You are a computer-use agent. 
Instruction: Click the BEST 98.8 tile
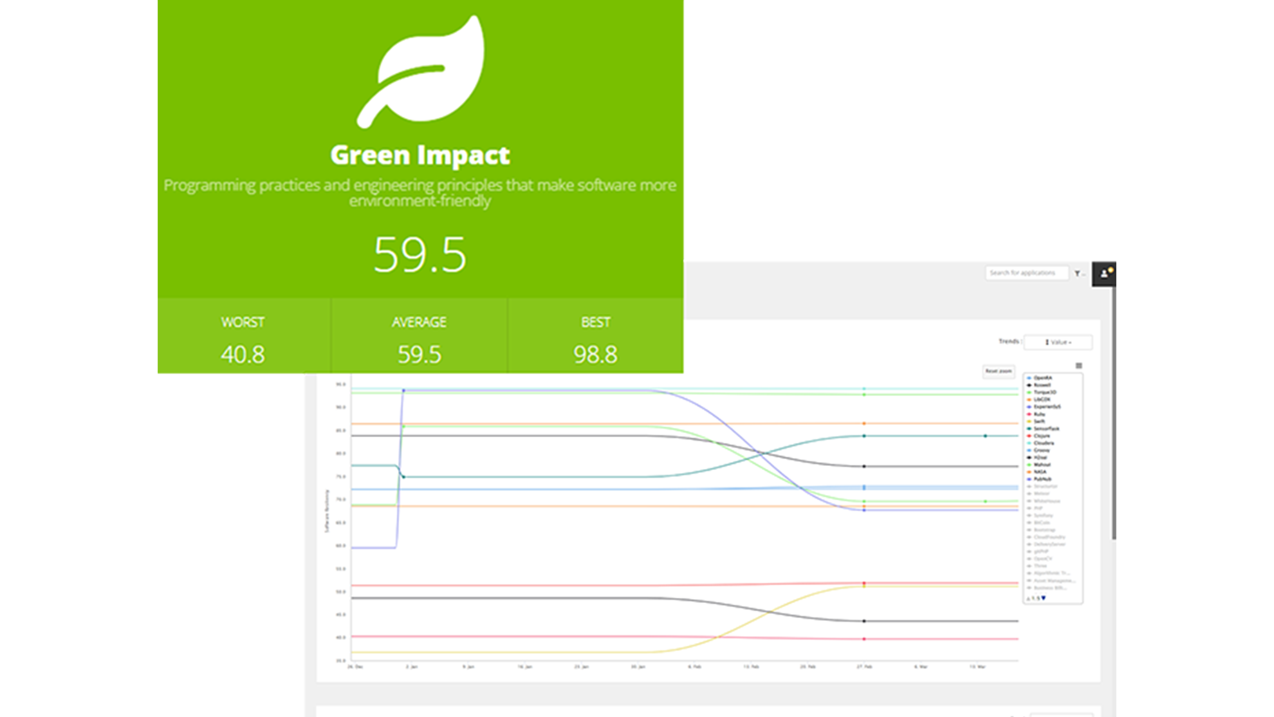click(596, 336)
